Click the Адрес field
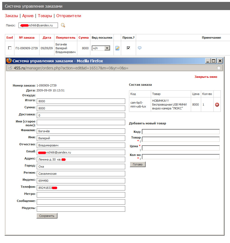 coord(81,159)
